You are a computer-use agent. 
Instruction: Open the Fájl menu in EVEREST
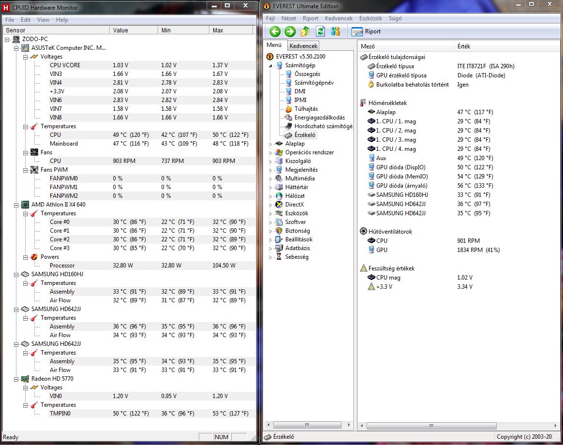tap(270, 18)
